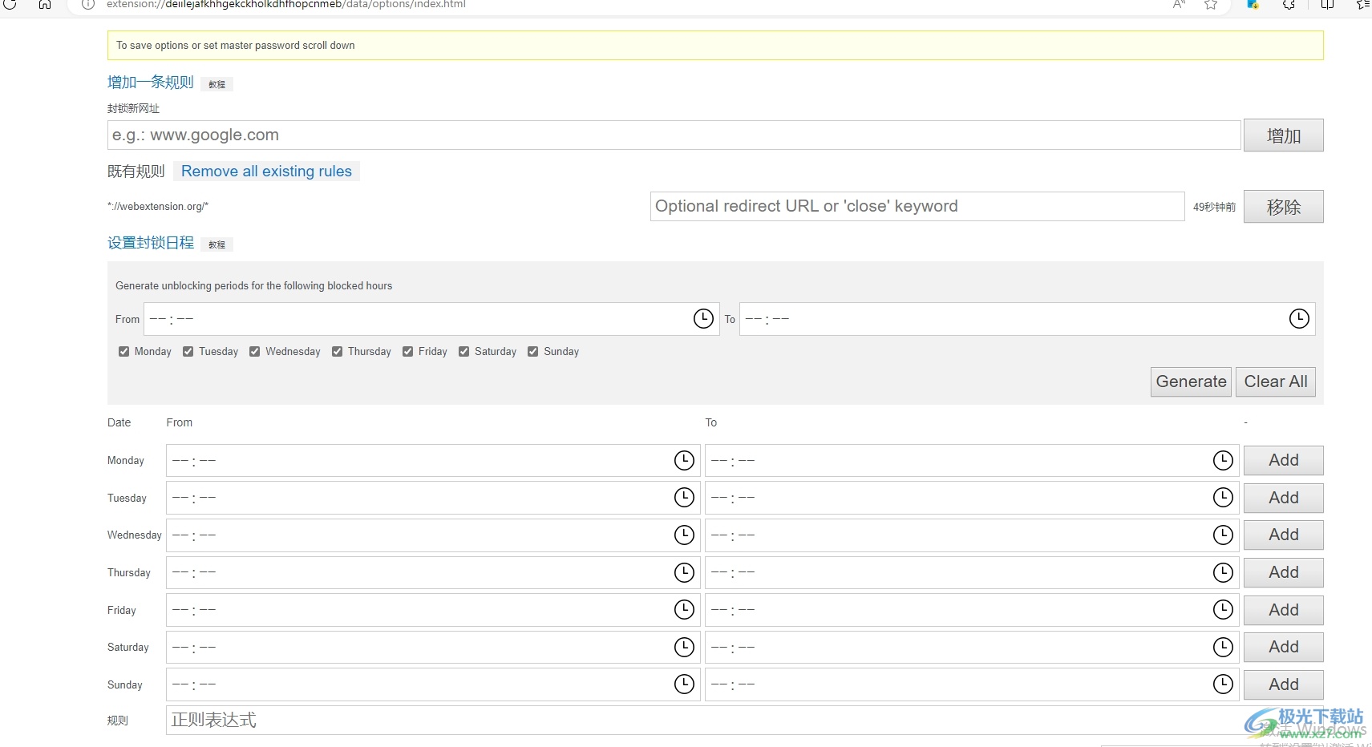Open Wednesday To time clock picker
The width and height of the screenshot is (1372, 747).
point(1223,535)
